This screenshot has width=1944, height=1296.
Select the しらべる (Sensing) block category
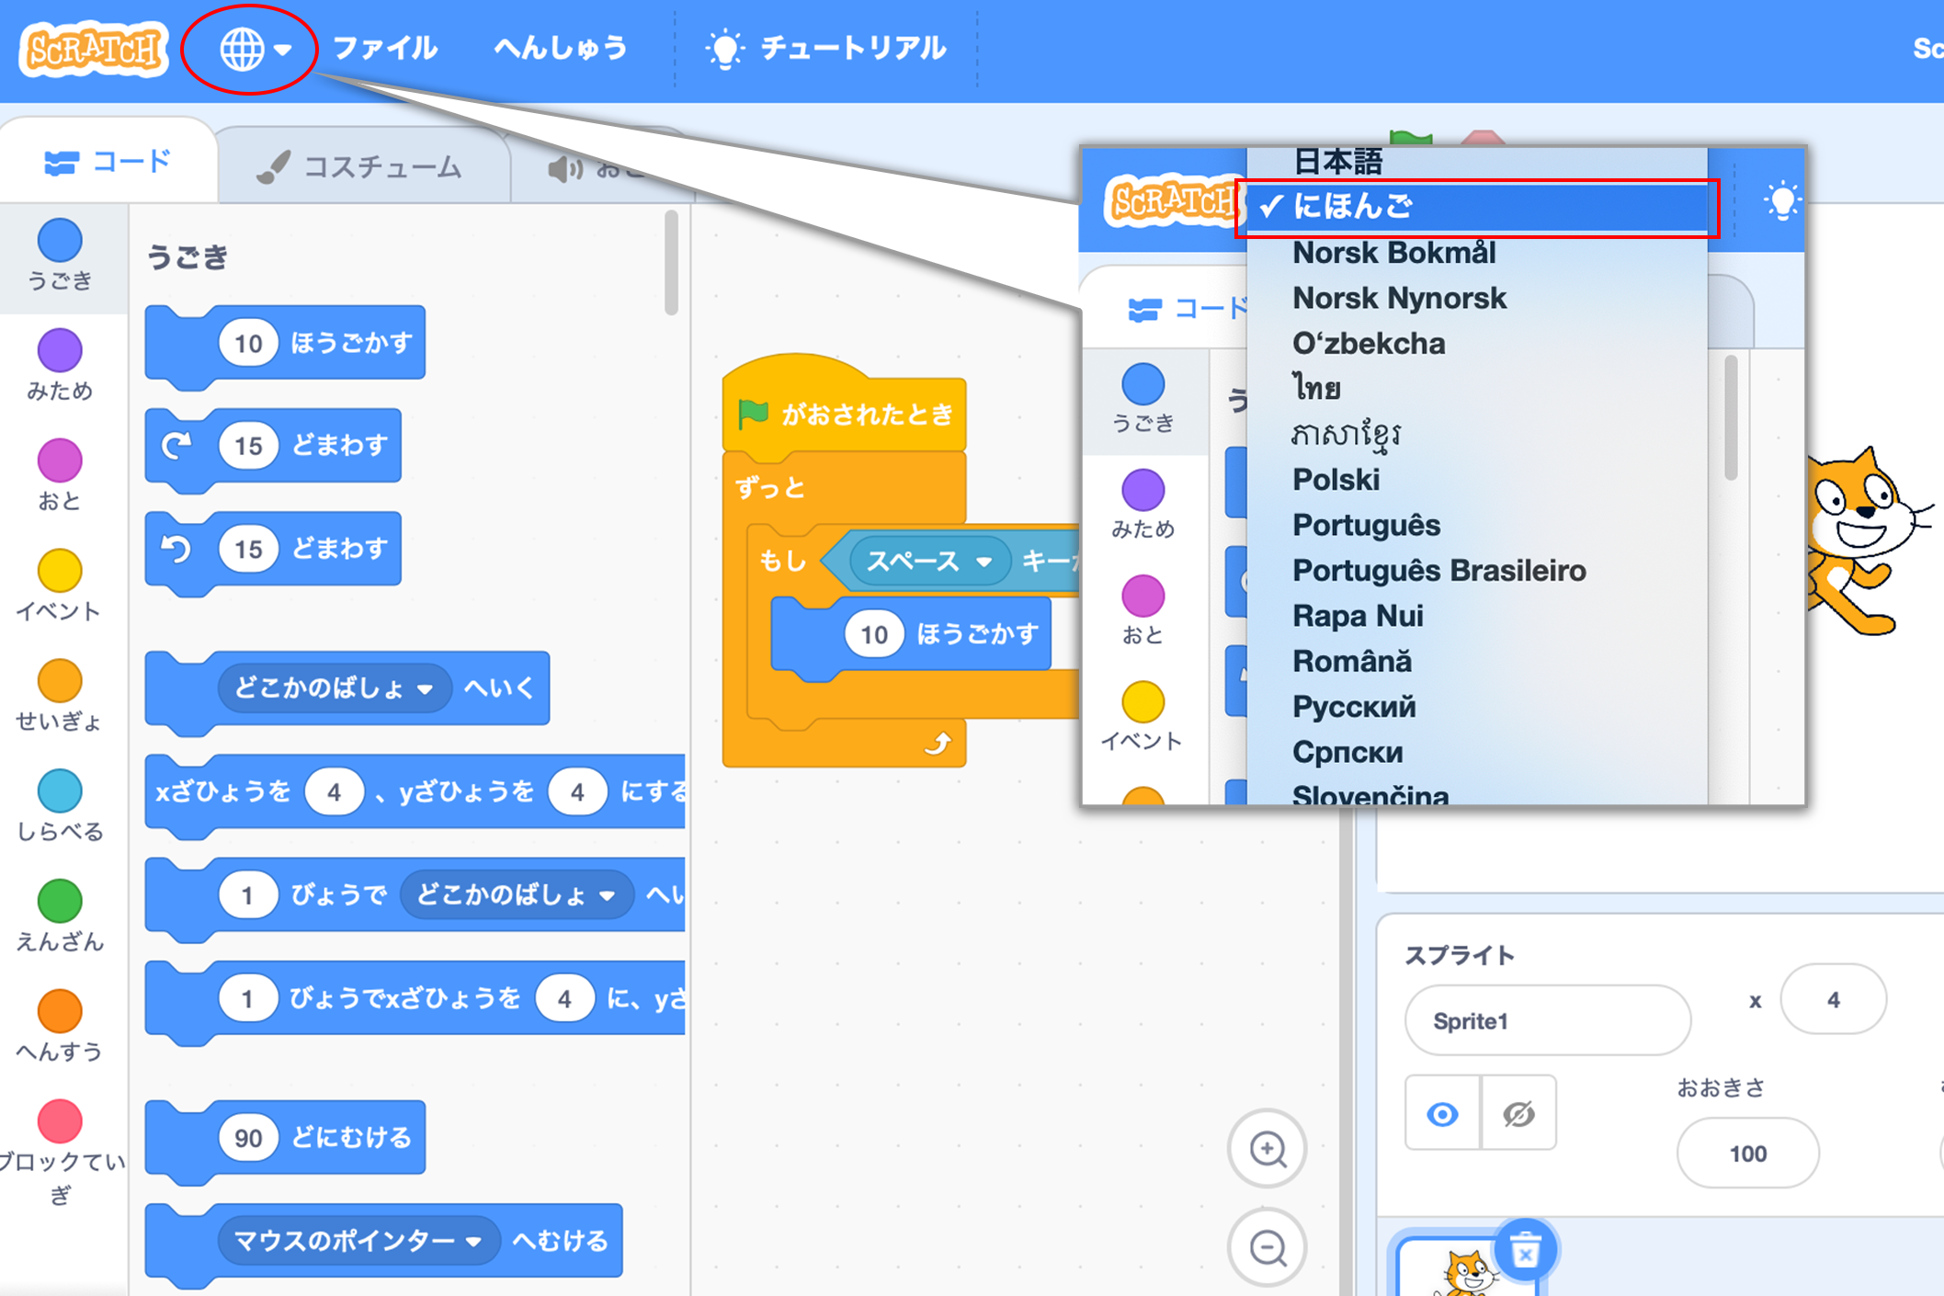point(59,807)
